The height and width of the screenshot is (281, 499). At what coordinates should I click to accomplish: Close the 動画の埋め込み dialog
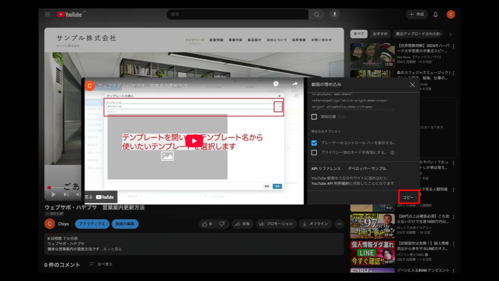(x=412, y=85)
